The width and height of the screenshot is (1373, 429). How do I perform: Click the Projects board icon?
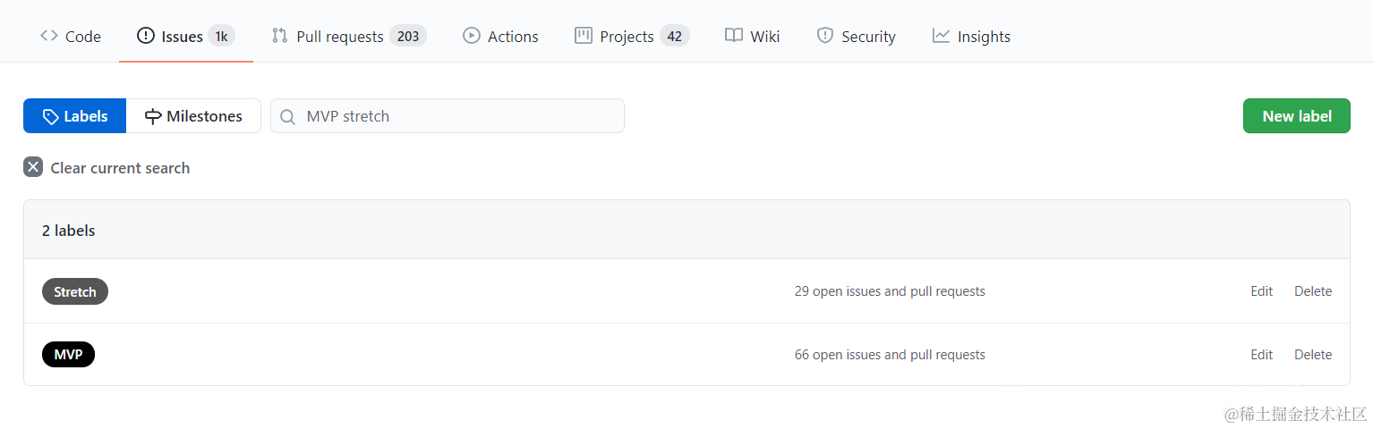click(584, 36)
